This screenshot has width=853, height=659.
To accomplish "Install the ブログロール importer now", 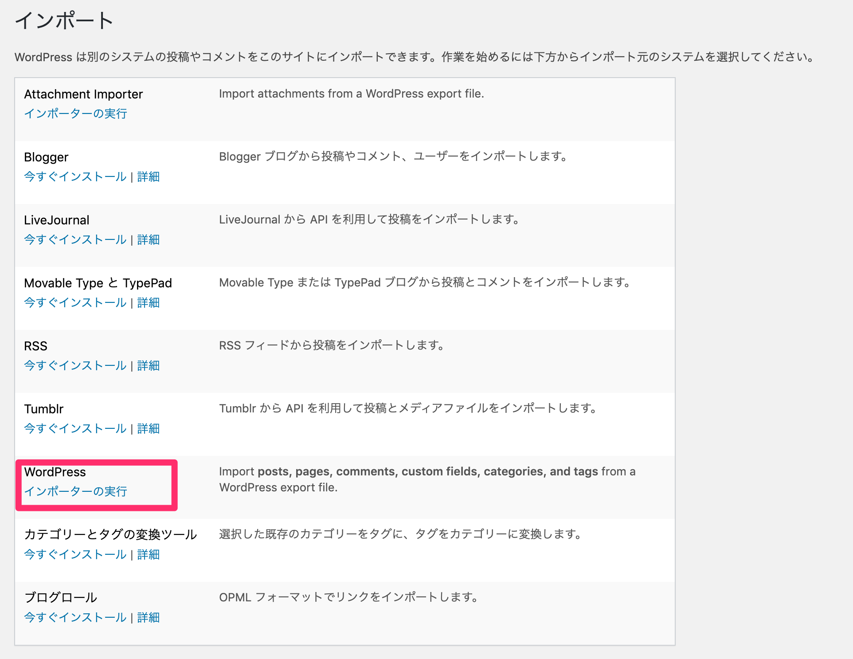I will tap(75, 617).
